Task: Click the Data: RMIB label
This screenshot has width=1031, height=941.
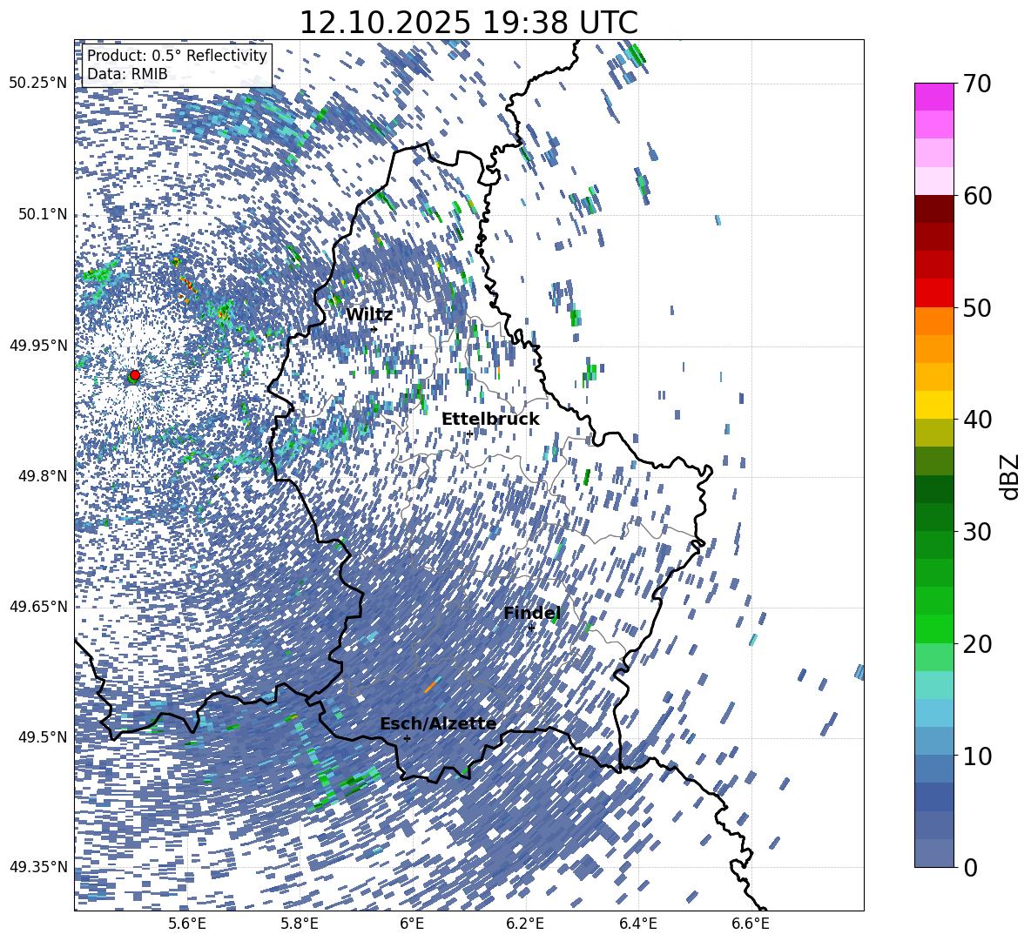Action: point(127,74)
